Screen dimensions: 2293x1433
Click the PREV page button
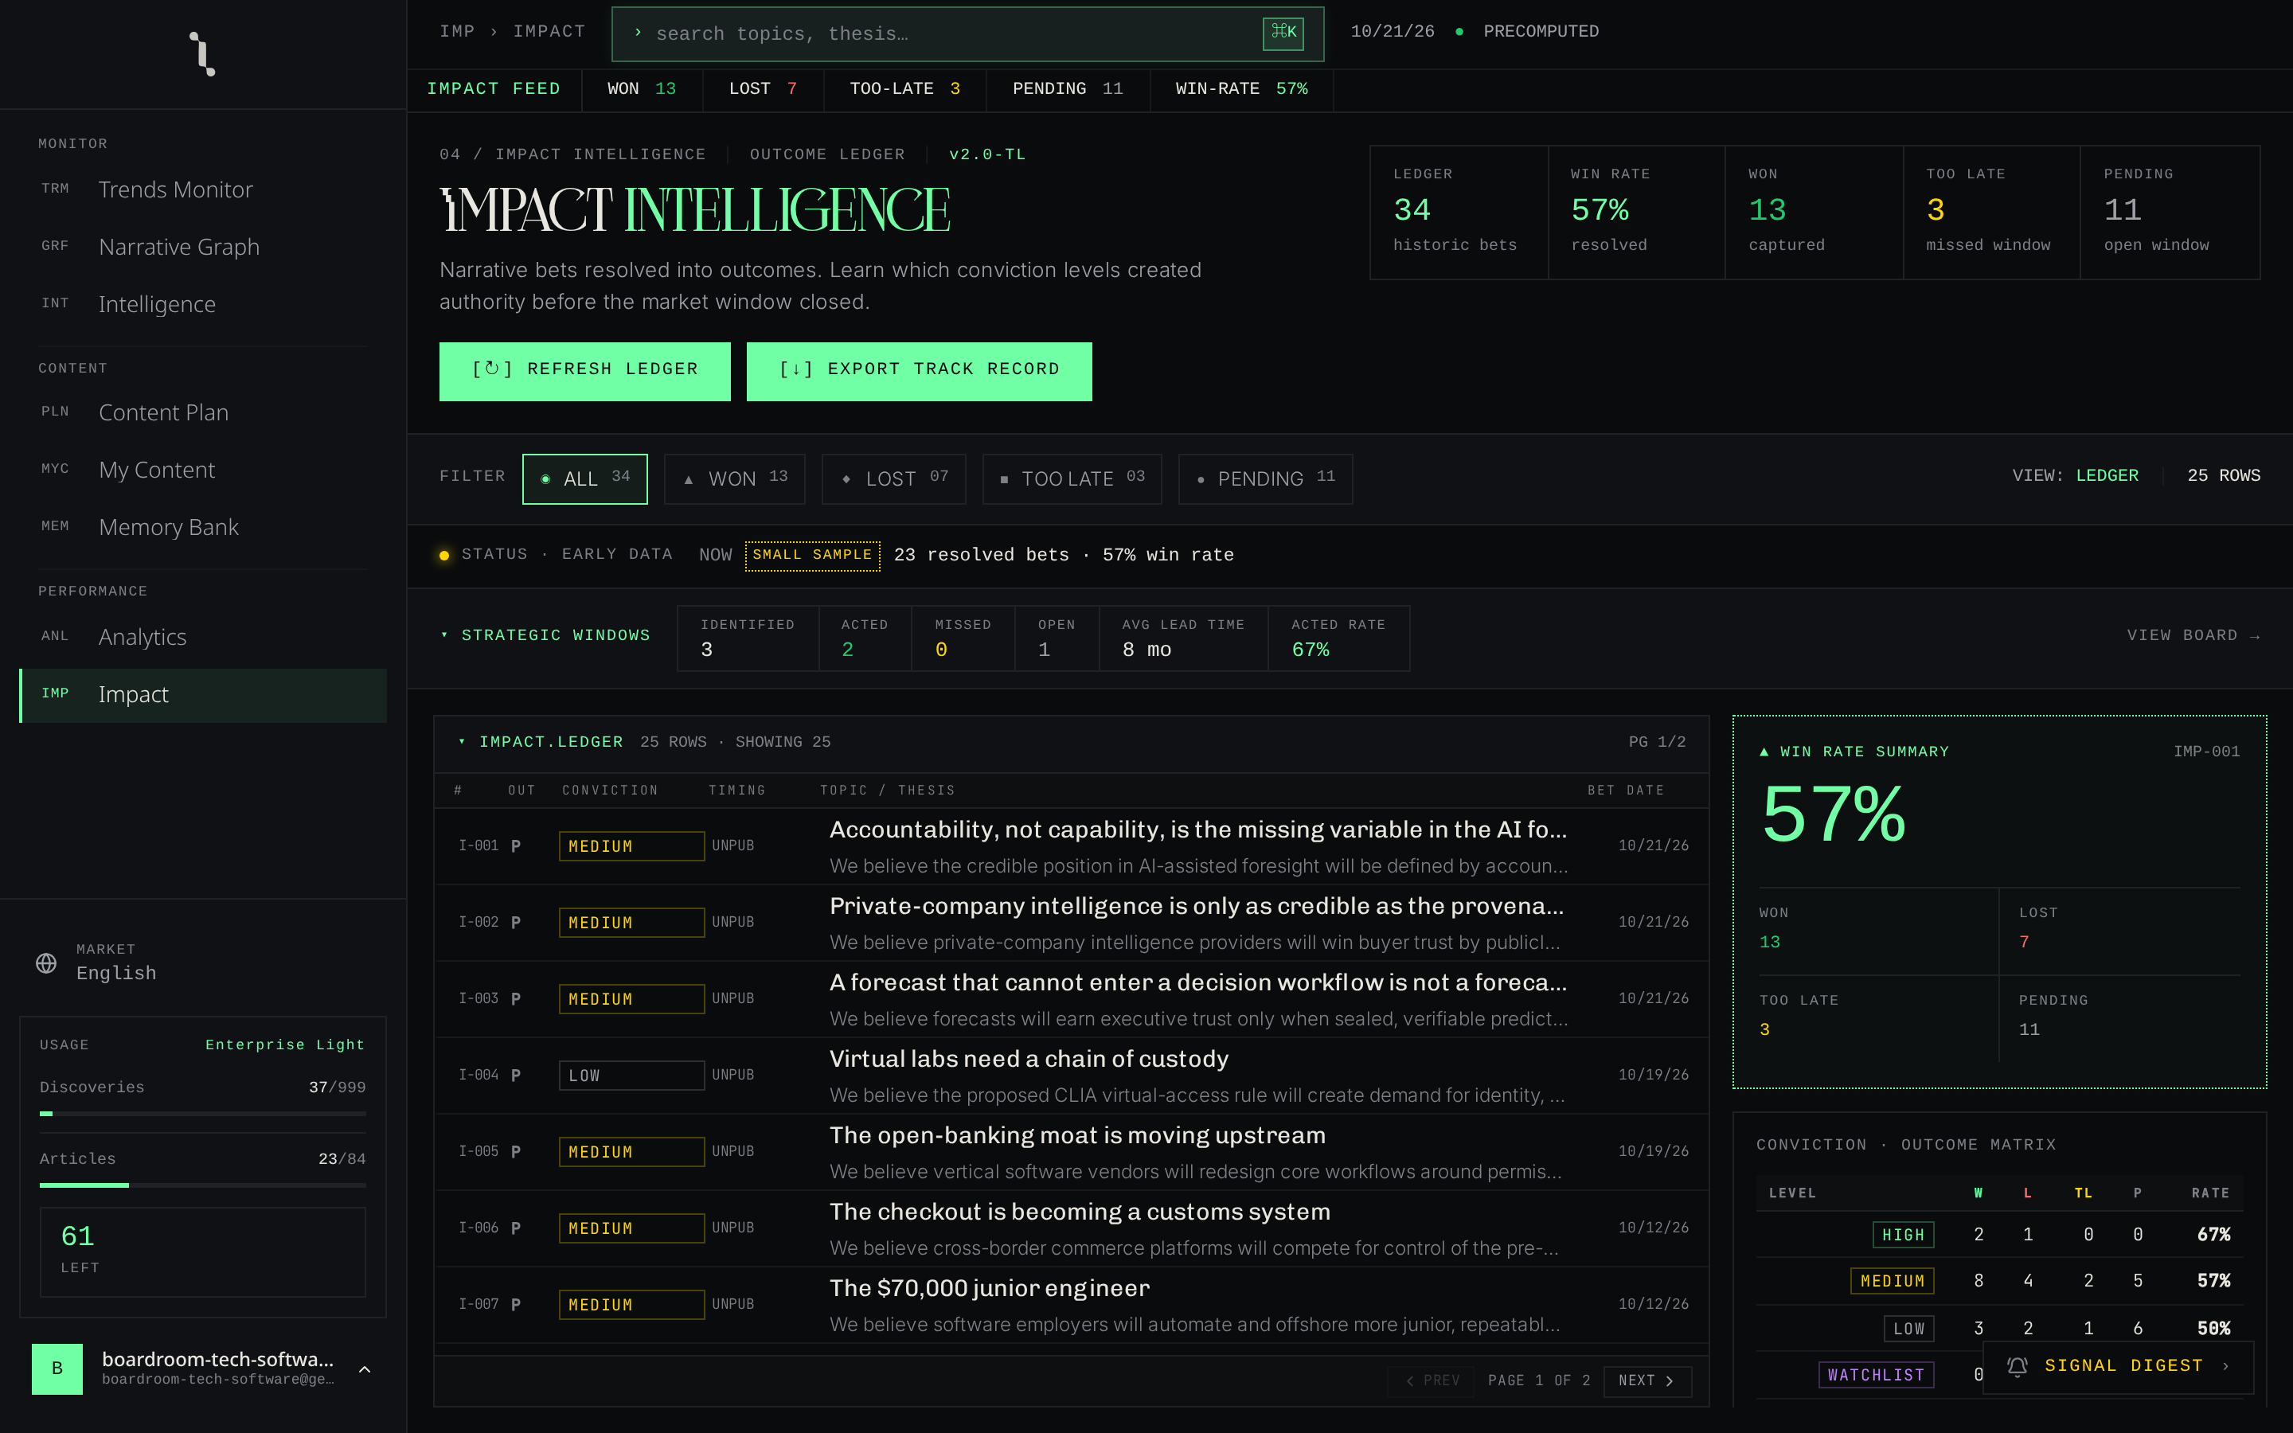point(1431,1381)
